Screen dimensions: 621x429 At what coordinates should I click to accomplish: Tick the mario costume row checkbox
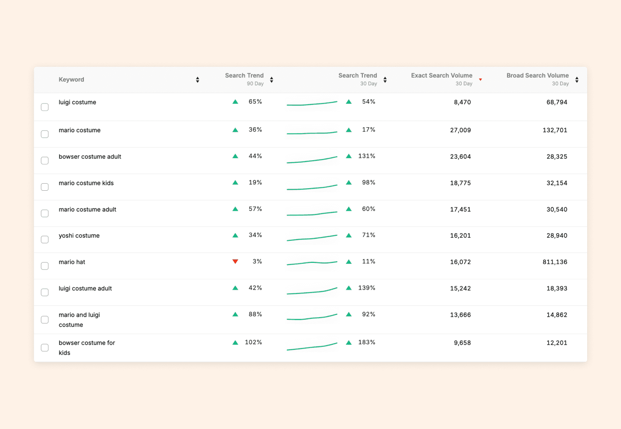(x=45, y=134)
